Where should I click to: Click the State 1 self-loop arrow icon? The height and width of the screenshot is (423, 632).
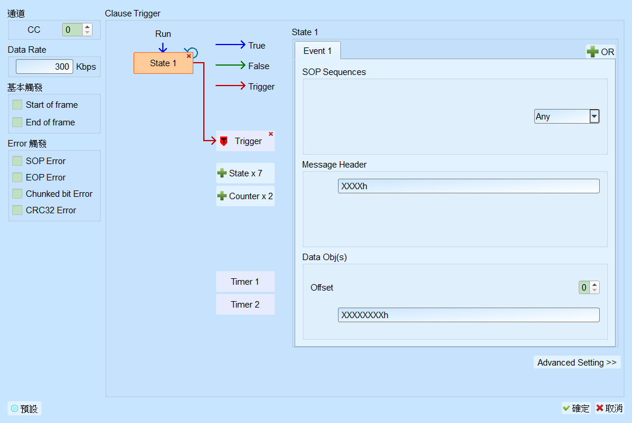pyautogui.click(x=192, y=52)
